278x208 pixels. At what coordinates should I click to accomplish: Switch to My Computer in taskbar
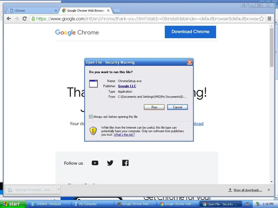pyautogui.click(x=93, y=204)
